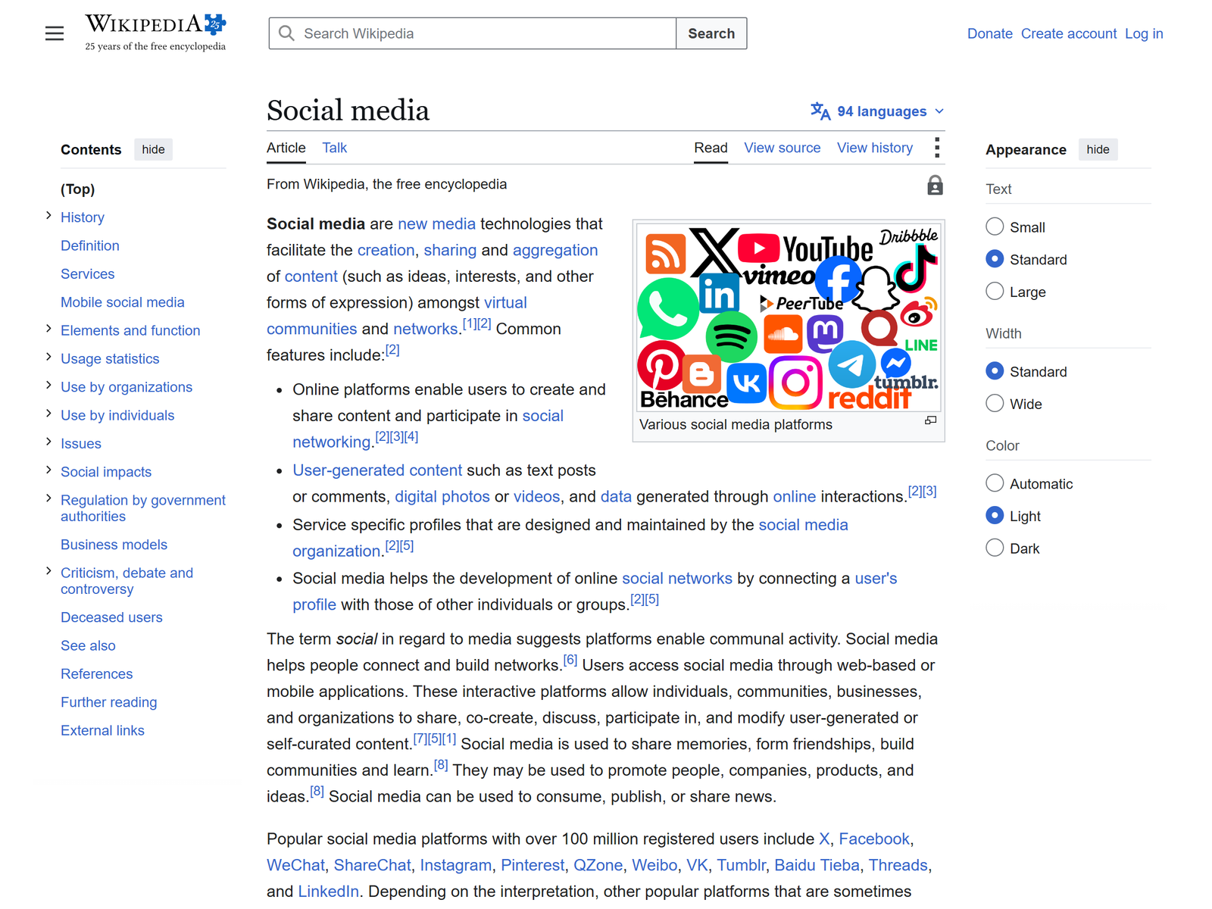Go to Definition section
Image resolution: width=1212 pixels, height=909 pixels.
point(90,245)
